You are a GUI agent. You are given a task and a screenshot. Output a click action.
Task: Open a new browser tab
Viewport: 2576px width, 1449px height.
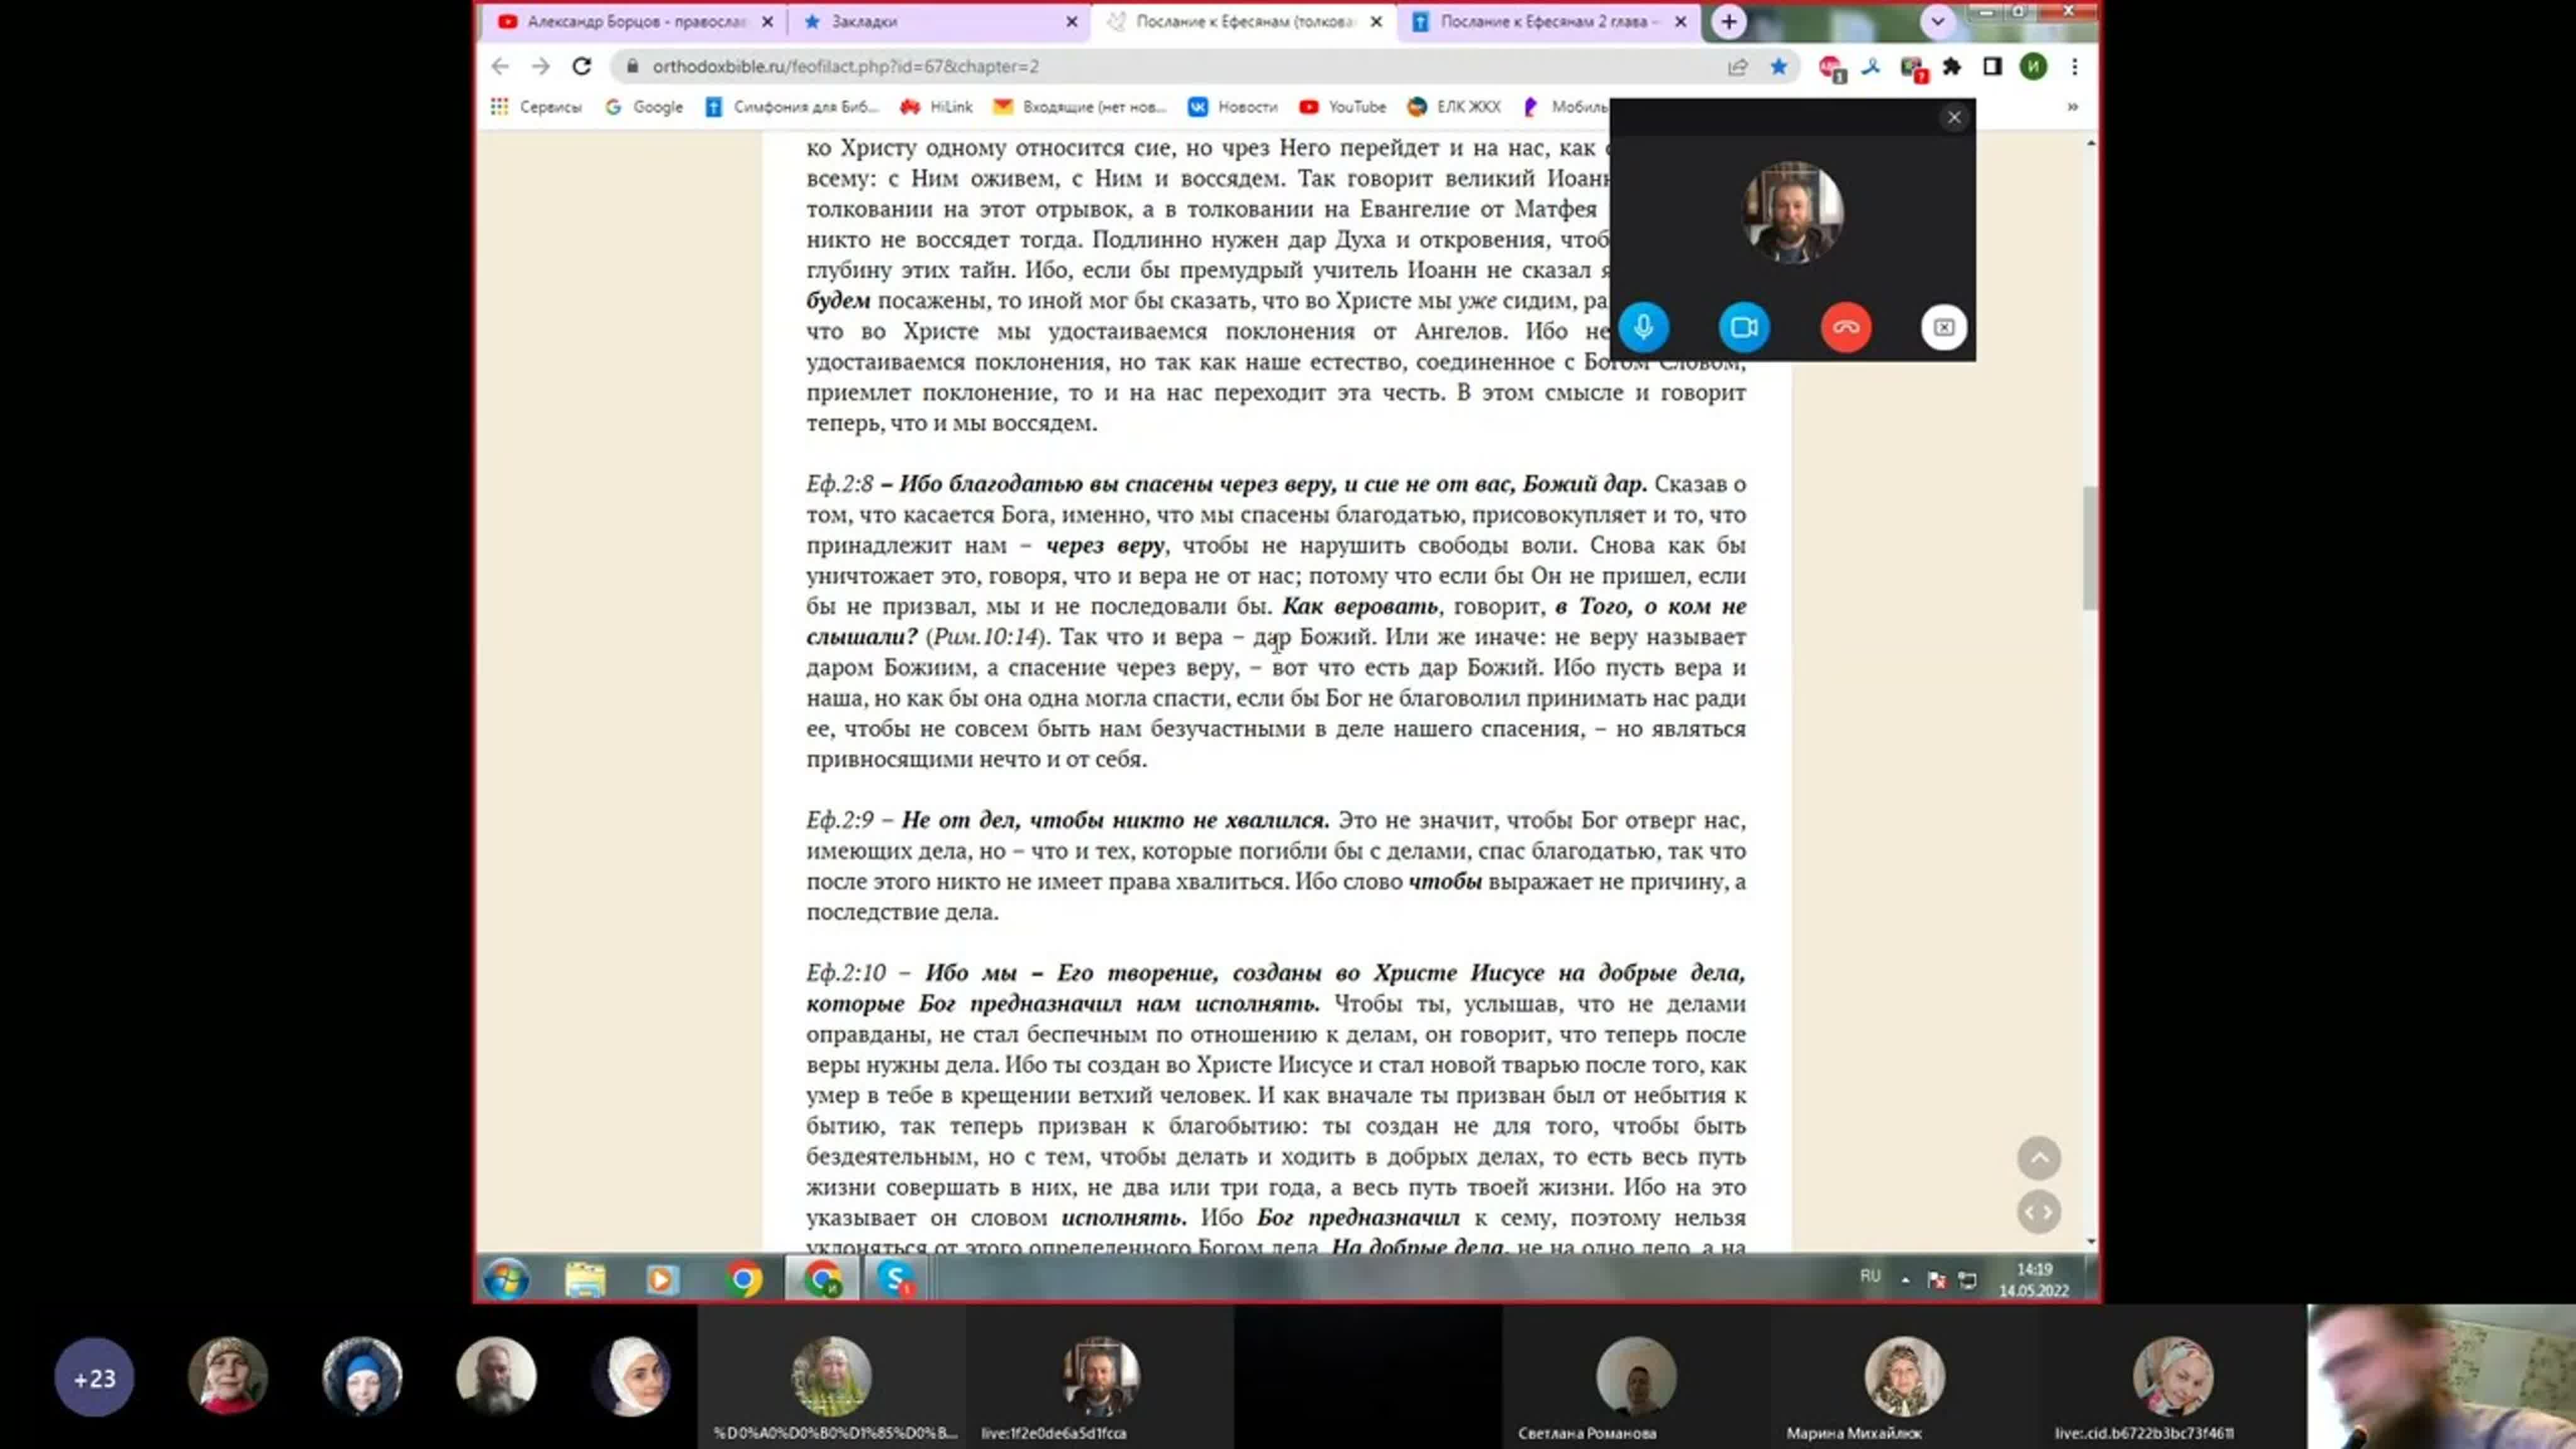pyautogui.click(x=1728, y=21)
